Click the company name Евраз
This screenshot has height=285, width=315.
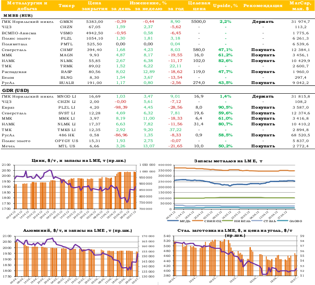click(x=8, y=107)
